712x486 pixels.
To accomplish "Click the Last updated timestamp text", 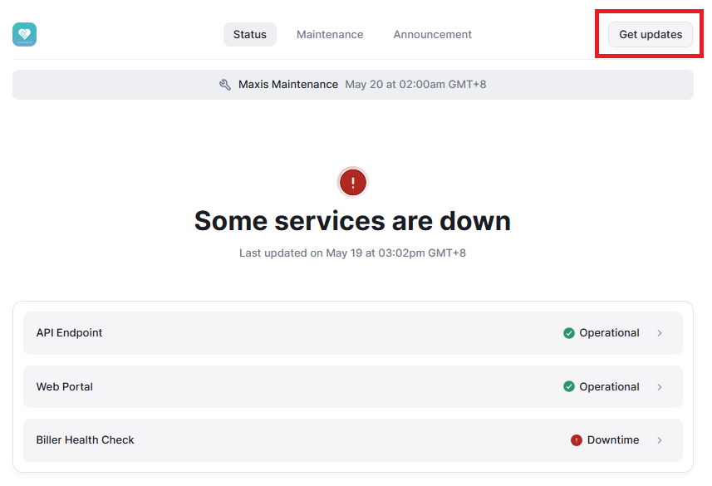I will coord(352,253).
